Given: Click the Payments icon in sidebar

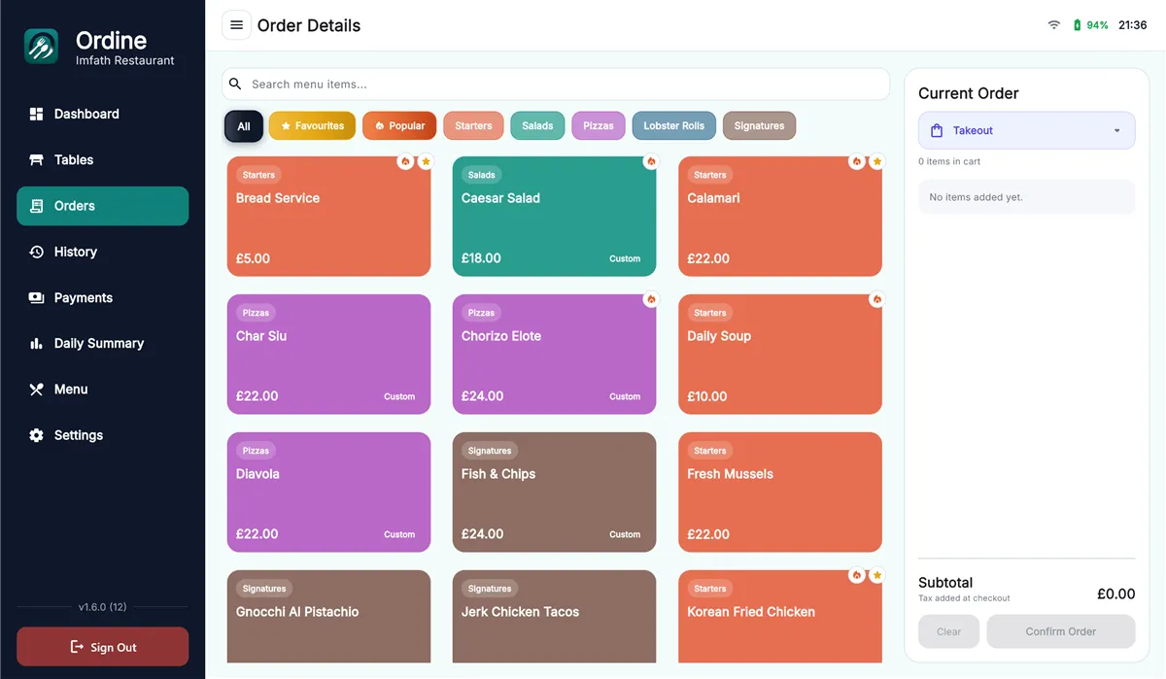Looking at the screenshot, I should (36, 298).
